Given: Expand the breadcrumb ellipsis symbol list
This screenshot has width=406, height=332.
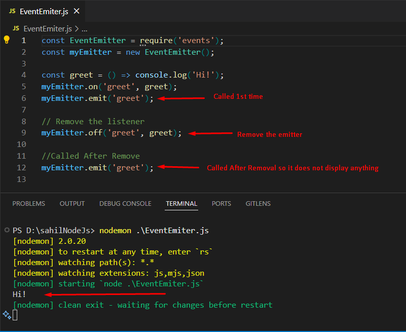Looking at the screenshot, I should pyautogui.click(x=85, y=29).
